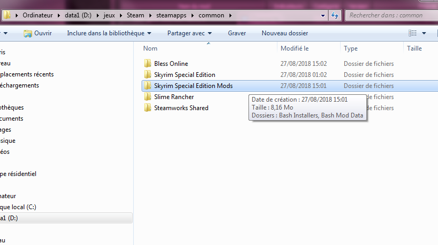The width and height of the screenshot is (438, 245).
Task: Open Téléchargements in the navigation pane
Action: pyautogui.click(x=19, y=85)
